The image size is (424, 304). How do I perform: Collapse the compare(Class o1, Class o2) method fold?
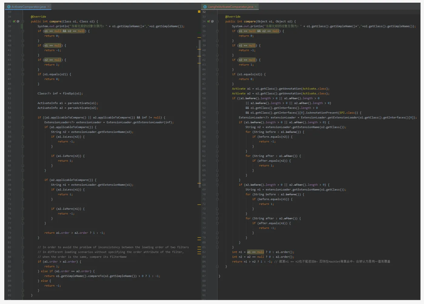[23, 21]
